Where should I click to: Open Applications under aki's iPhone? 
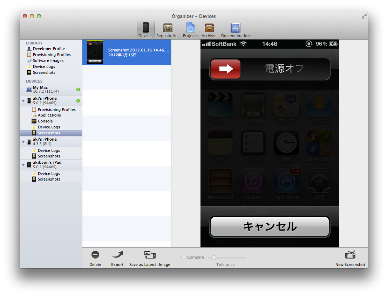(x=49, y=115)
